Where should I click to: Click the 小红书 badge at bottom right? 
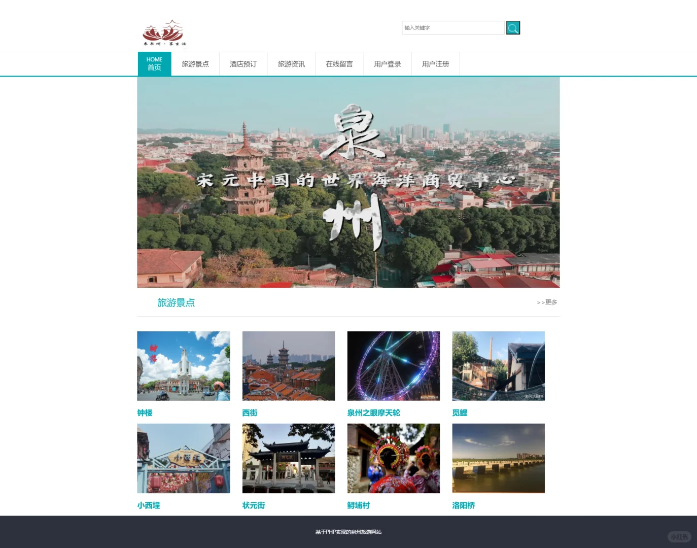[679, 536]
